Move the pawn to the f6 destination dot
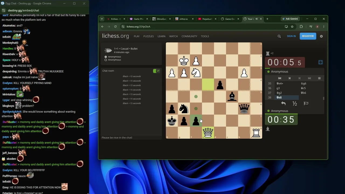Screen dimensions: 345x194 [196, 109]
